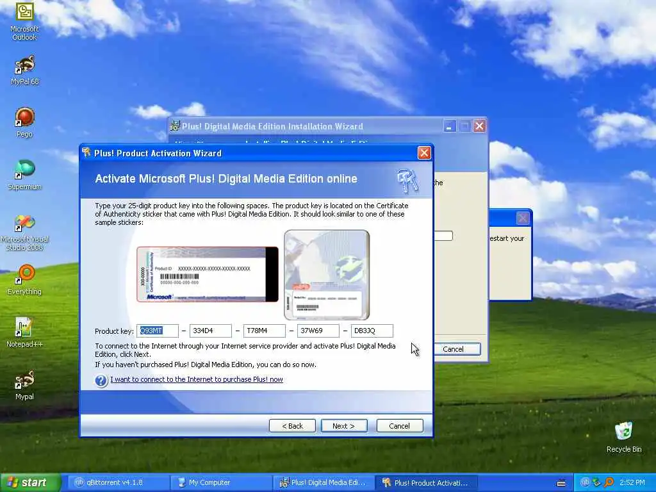Click the Back button in Activation Wizard
656x492 pixels.
coord(292,426)
